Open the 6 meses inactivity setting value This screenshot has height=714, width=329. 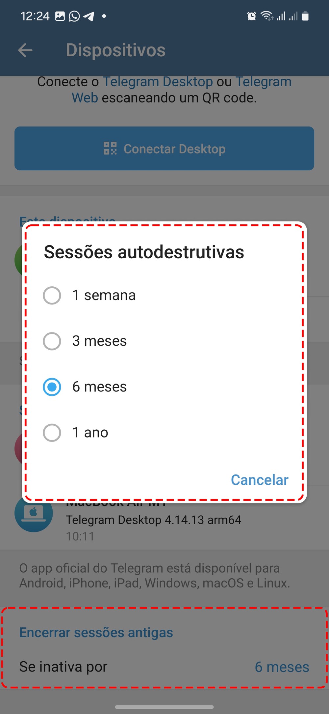pos(282,667)
